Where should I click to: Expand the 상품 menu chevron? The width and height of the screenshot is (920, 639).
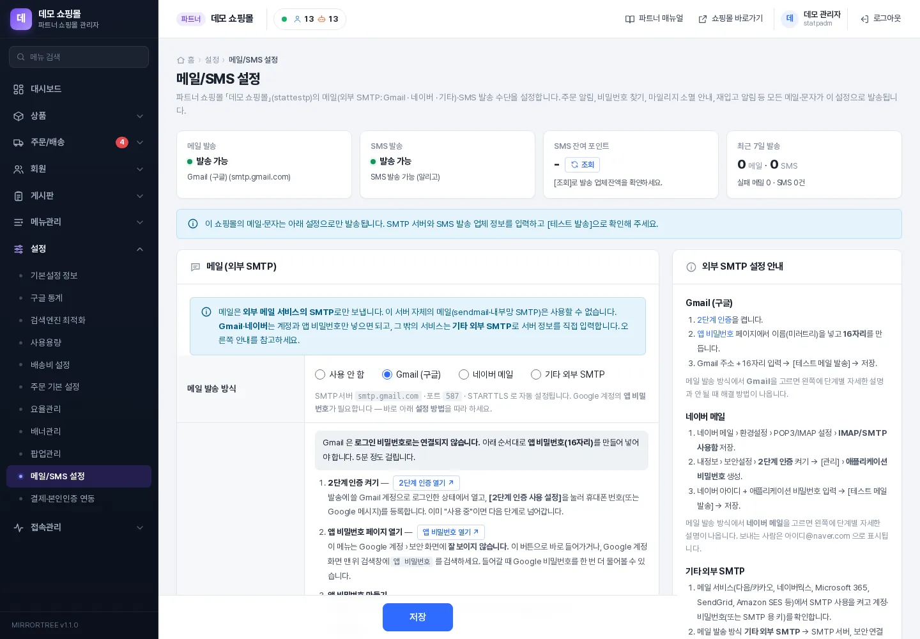(140, 116)
